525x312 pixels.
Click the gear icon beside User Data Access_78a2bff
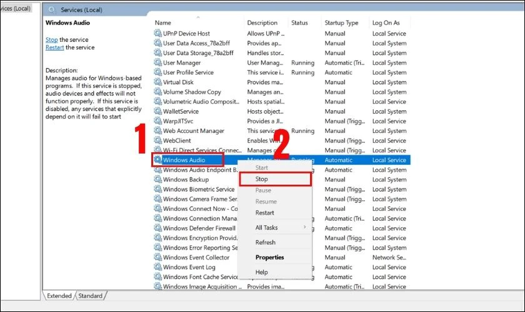[x=157, y=43]
